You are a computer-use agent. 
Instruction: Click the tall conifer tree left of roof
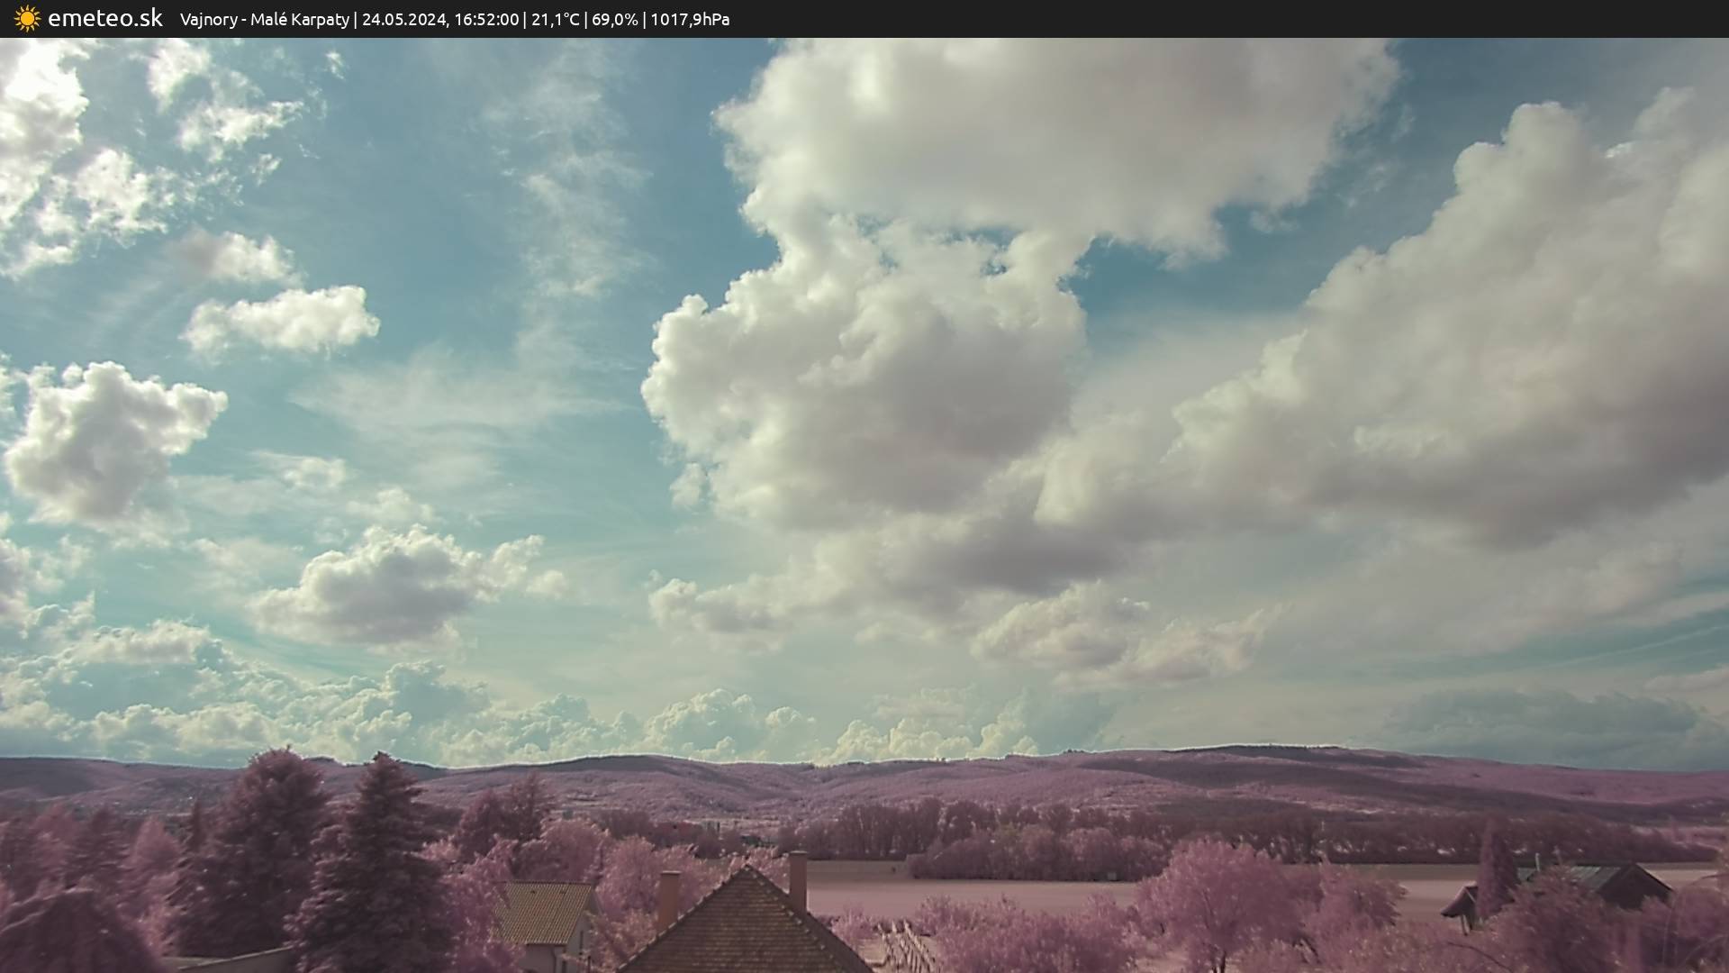point(378,856)
